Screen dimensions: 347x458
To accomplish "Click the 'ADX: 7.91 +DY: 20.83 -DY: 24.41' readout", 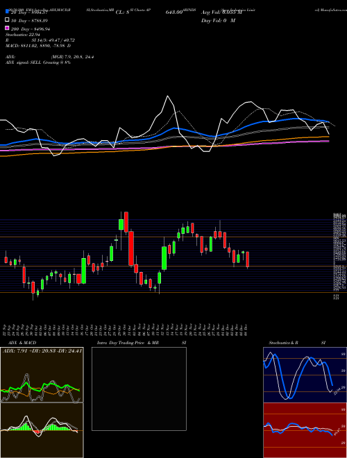I will click(42, 350).
